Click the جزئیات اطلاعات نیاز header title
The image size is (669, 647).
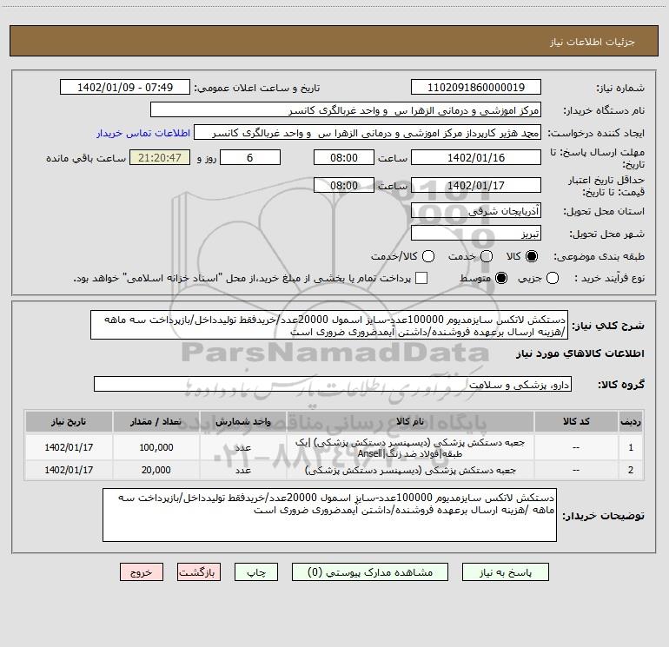coord(593,42)
